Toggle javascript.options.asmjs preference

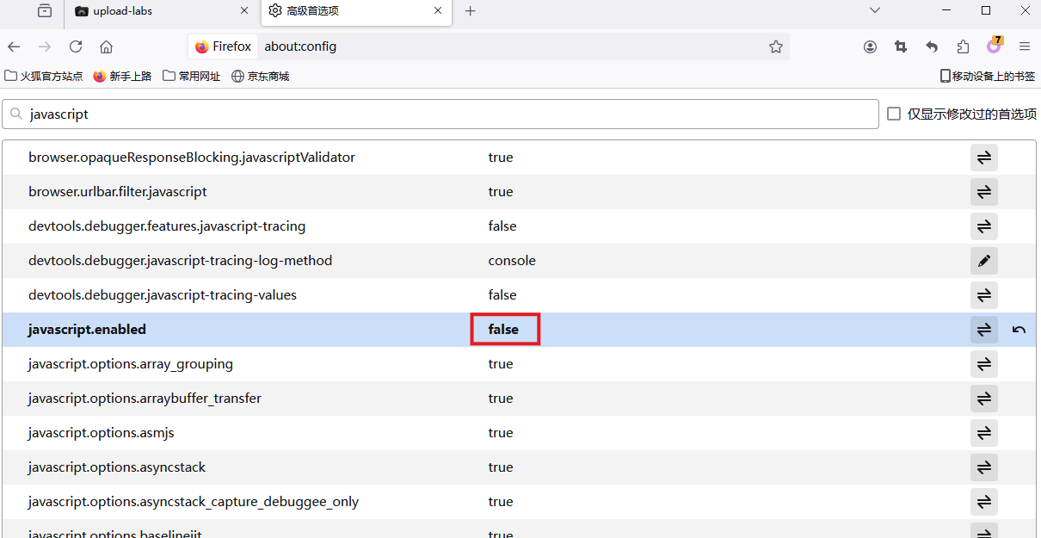point(983,433)
